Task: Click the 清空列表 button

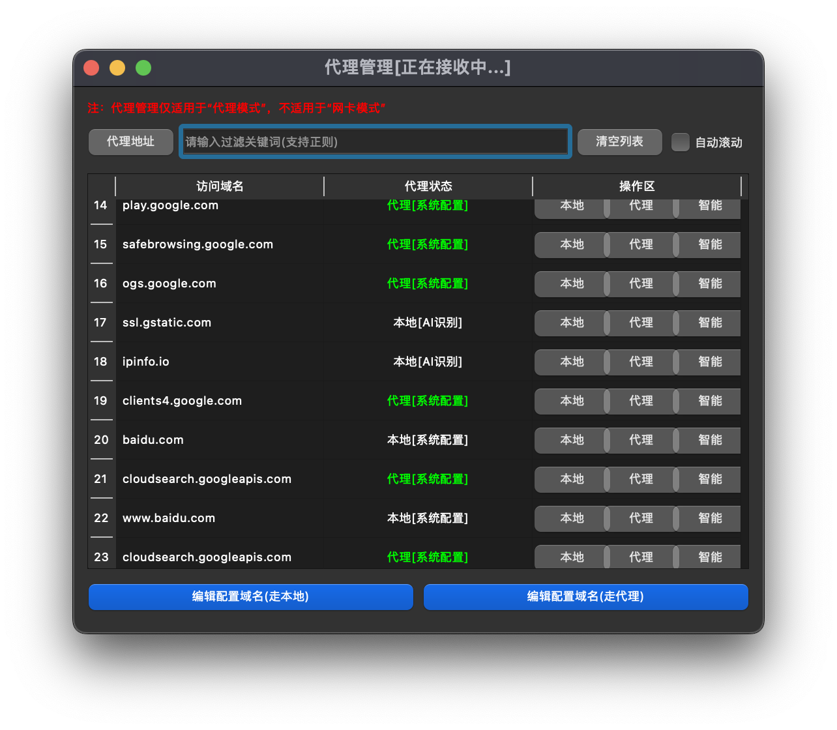Action: tap(619, 141)
